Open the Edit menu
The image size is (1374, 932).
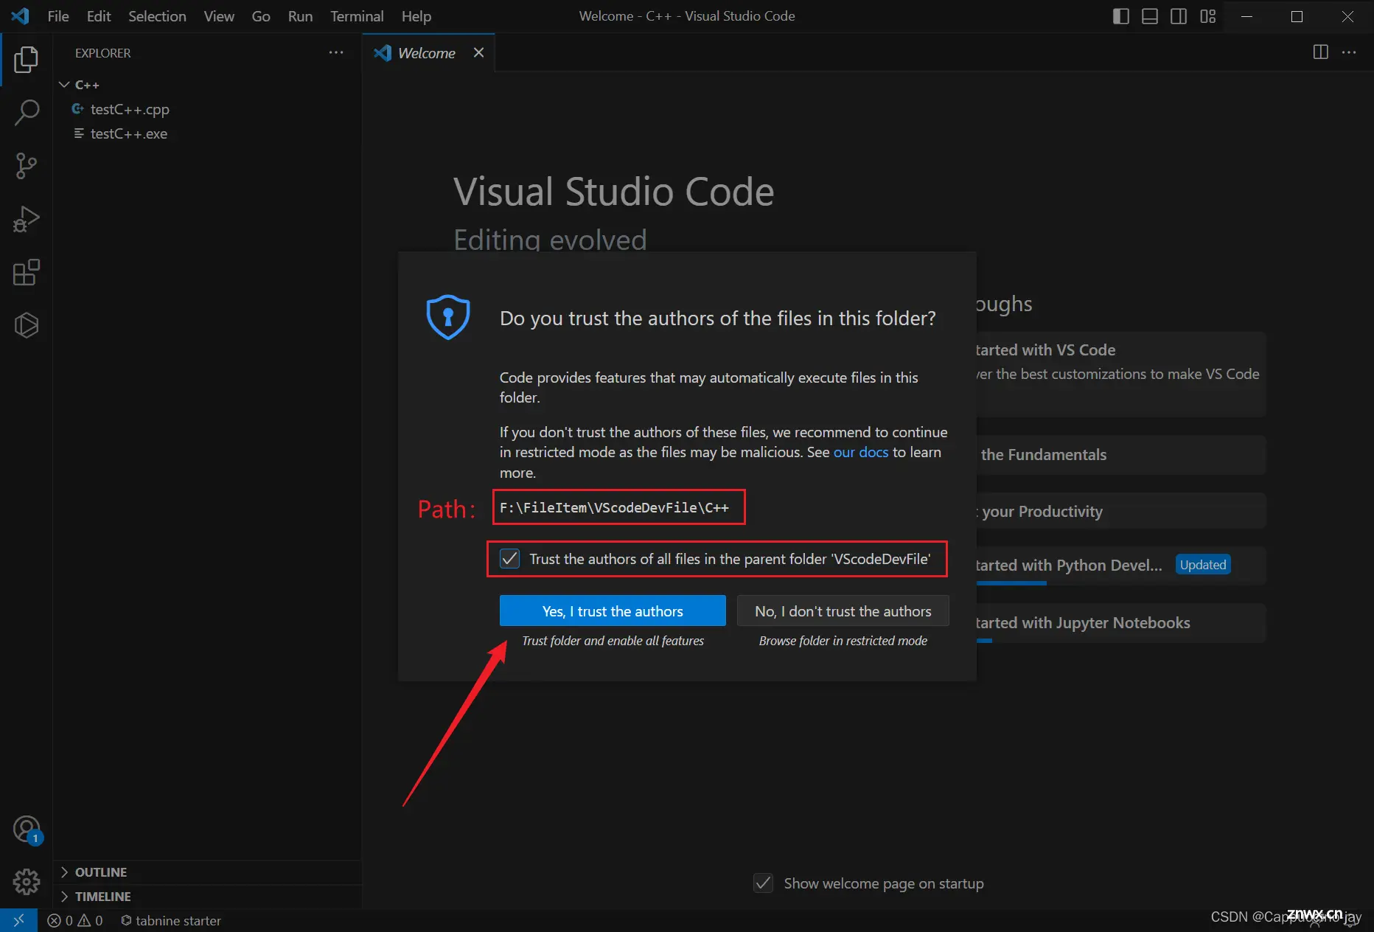coord(99,16)
